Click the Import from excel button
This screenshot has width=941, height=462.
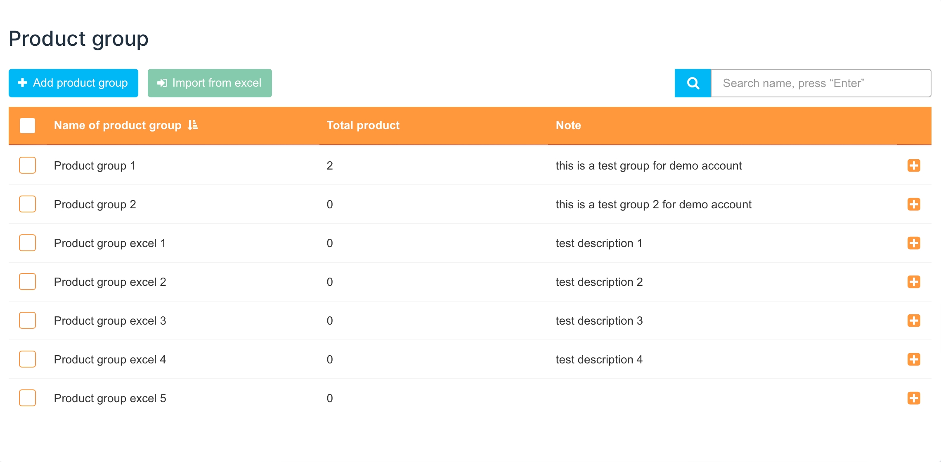point(210,83)
